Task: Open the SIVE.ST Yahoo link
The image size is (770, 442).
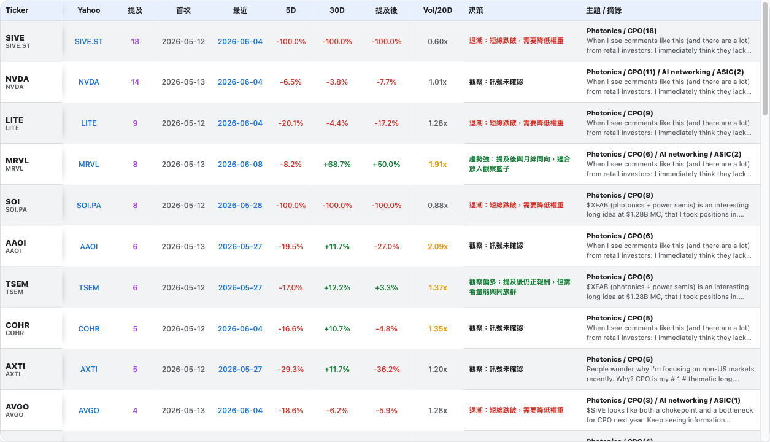Action: [x=89, y=42]
